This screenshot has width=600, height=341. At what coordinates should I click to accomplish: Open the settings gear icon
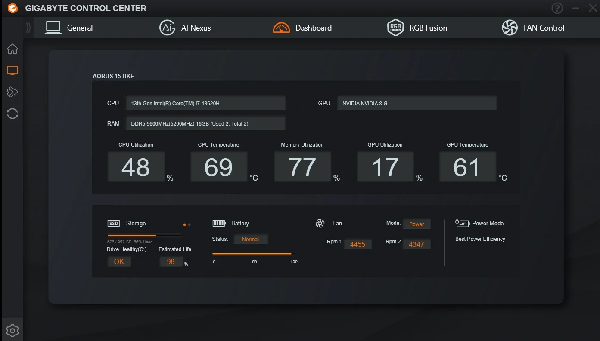[12, 331]
